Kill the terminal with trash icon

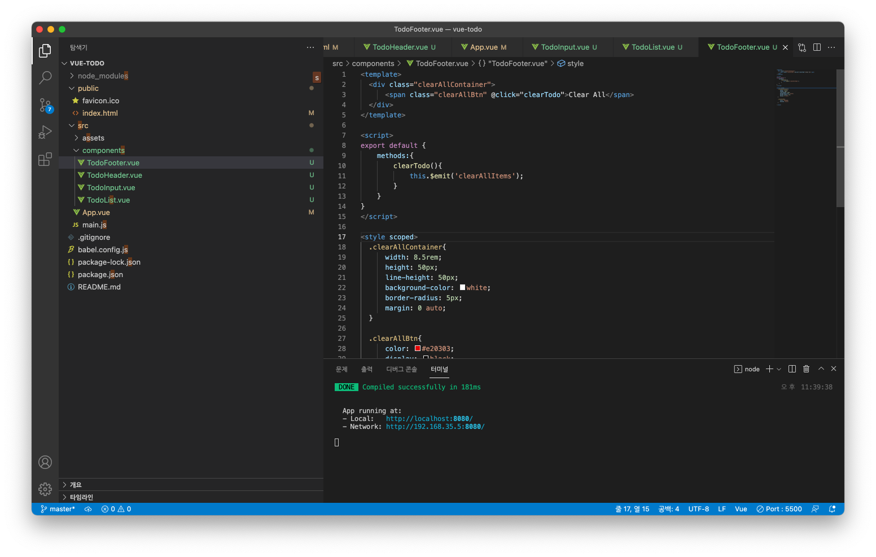(806, 369)
